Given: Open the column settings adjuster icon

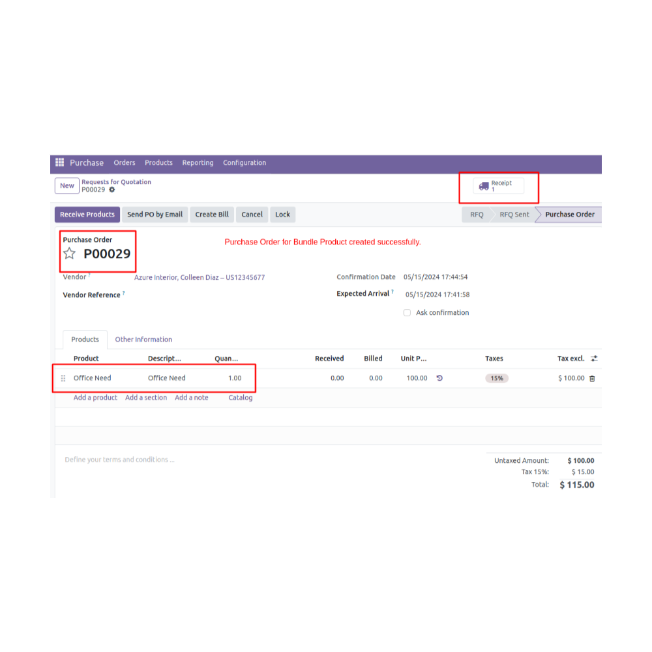Looking at the screenshot, I should click(x=594, y=359).
